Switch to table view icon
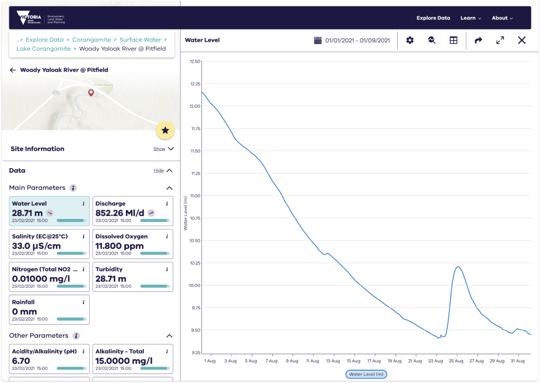This screenshot has height=383, width=540. point(453,40)
